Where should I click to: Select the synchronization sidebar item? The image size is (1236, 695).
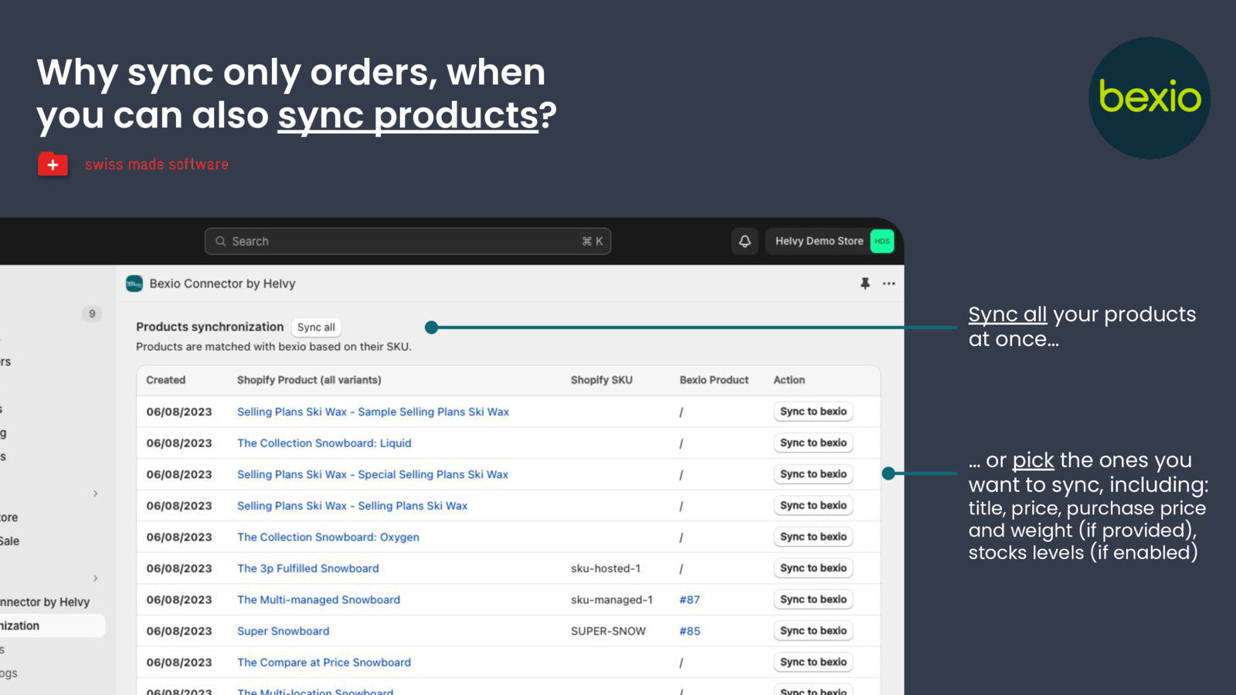pos(51,625)
